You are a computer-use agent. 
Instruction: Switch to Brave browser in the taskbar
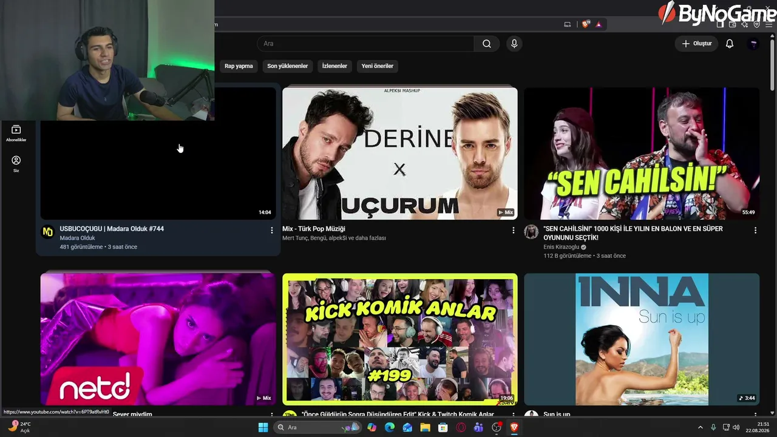coord(514,427)
